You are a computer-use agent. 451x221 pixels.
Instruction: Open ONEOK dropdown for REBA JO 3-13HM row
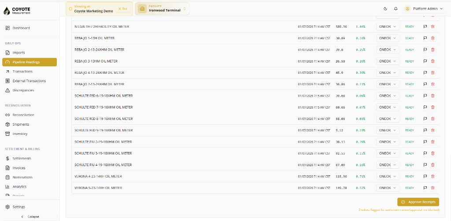[388, 61]
